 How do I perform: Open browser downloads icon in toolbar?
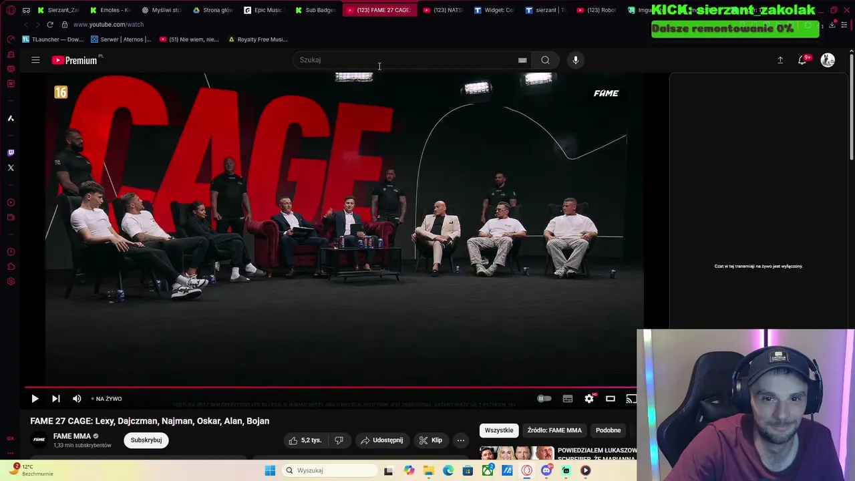(x=832, y=25)
